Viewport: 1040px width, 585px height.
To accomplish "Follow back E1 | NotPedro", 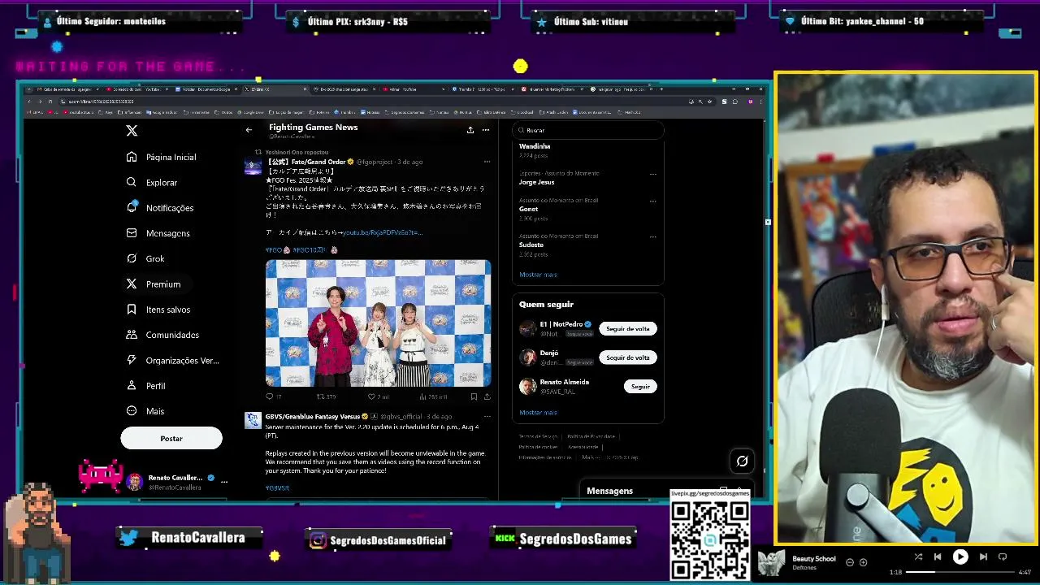I will tap(628, 329).
